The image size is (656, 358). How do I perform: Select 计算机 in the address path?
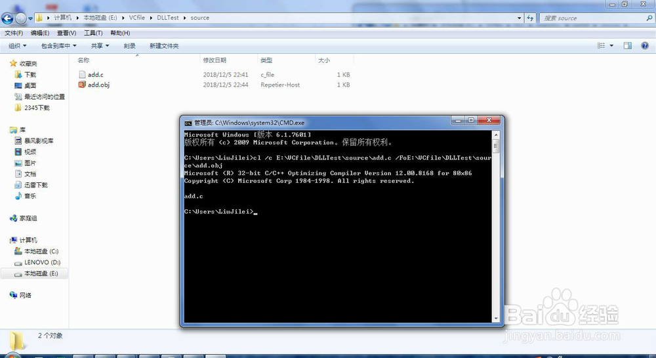click(x=63, y=18)
